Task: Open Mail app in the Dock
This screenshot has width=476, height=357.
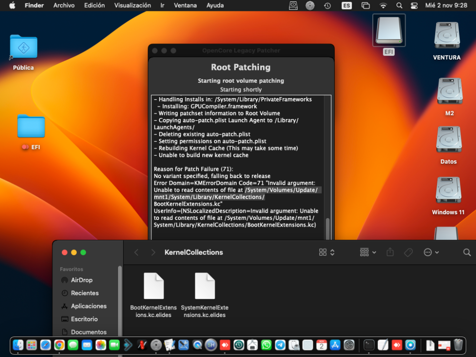Action: (x=87, y=345)
